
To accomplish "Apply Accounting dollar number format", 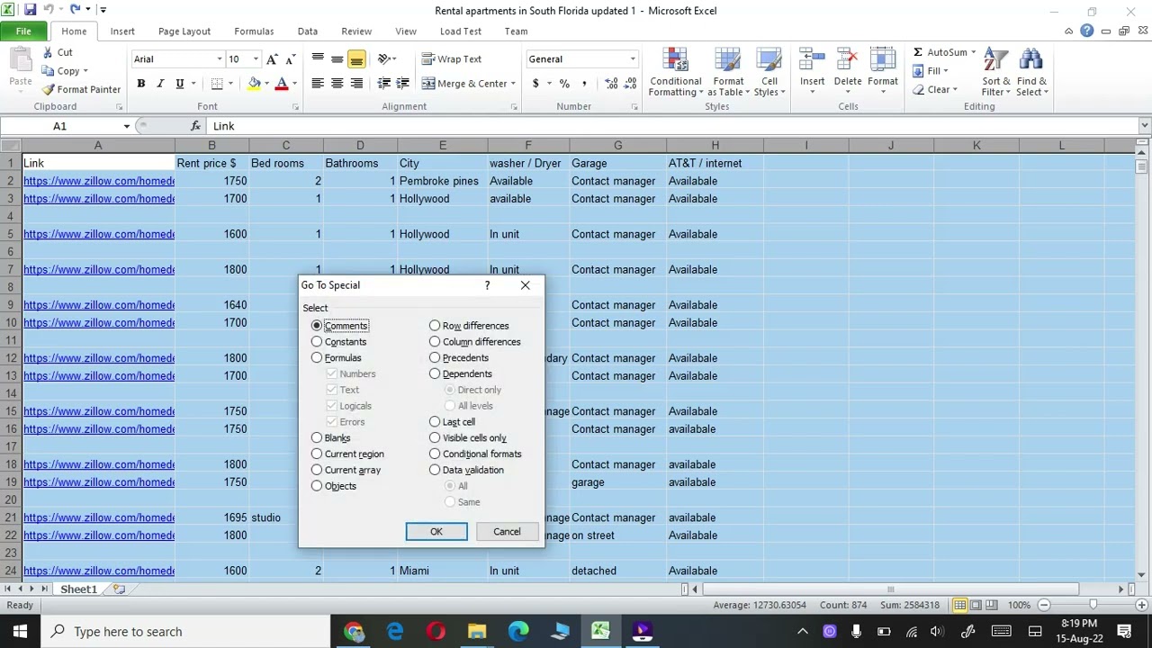I will click(535, 84).
